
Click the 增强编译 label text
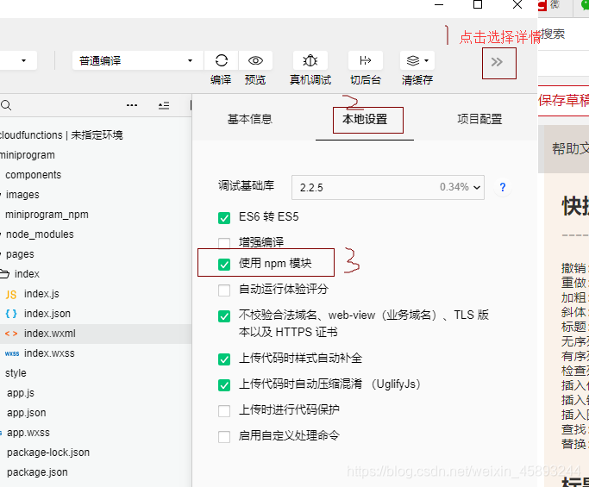point(261,242)
